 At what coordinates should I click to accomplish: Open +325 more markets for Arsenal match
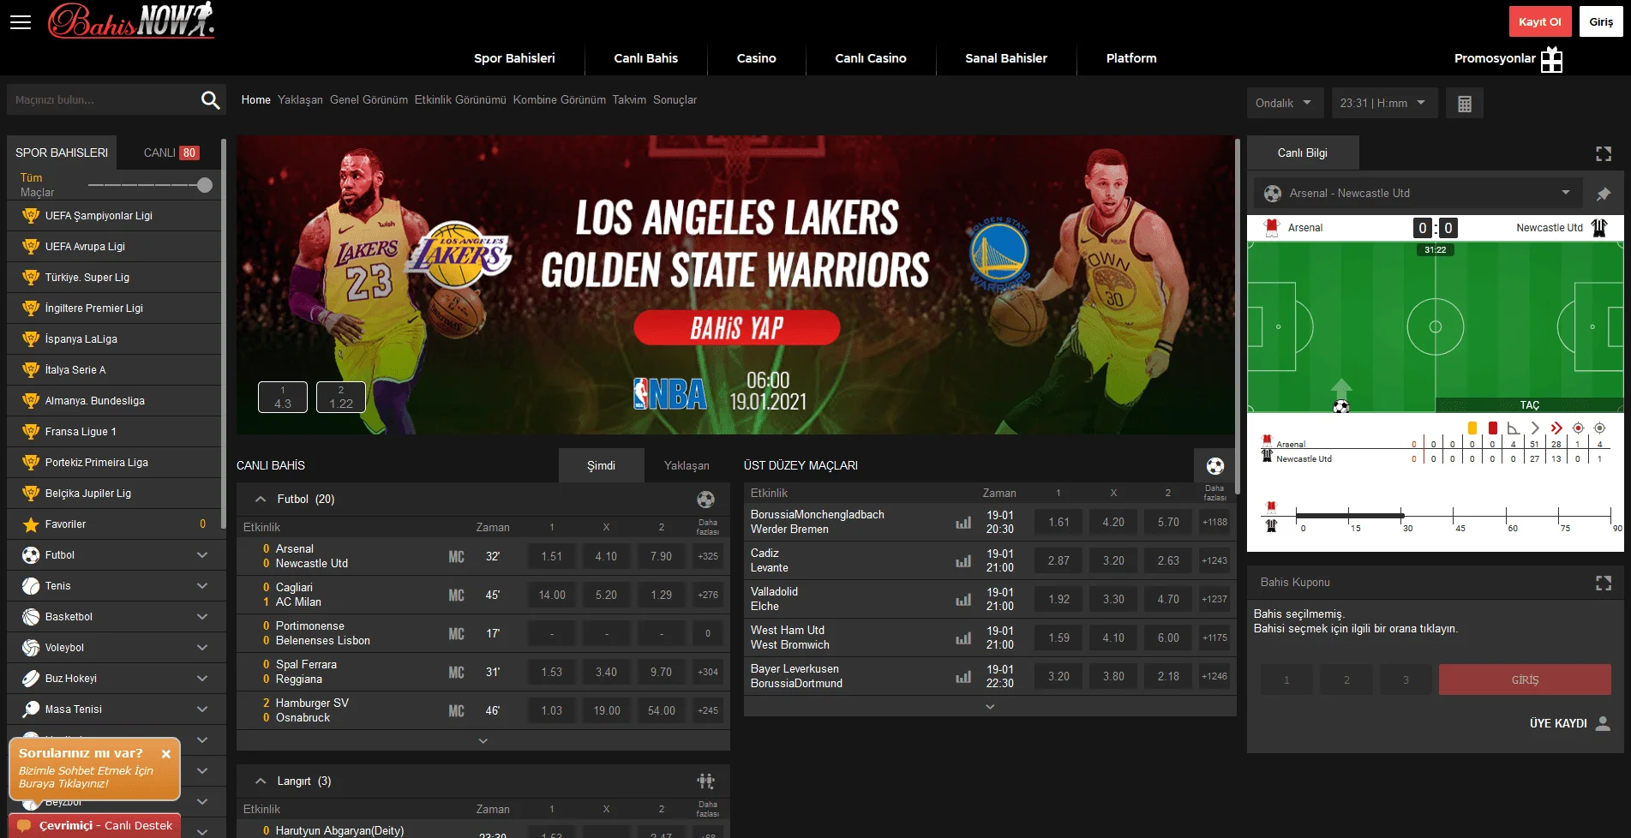pyautogui.click(x=708, y=556)
